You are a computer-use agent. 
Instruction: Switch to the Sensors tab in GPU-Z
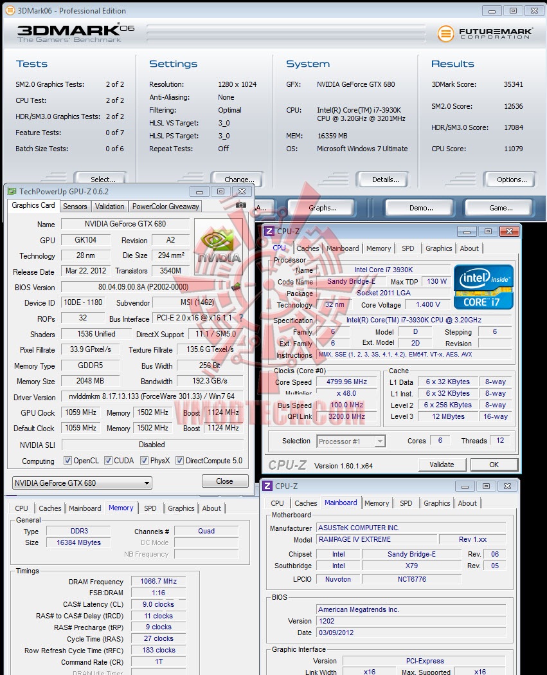tap(75, 207)
